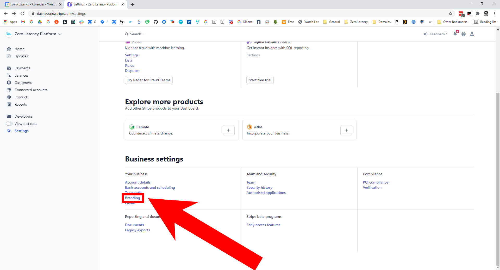
Task: Open Payments from the sidebar icon
Action: pyautogui.click(x=9, y=68)
